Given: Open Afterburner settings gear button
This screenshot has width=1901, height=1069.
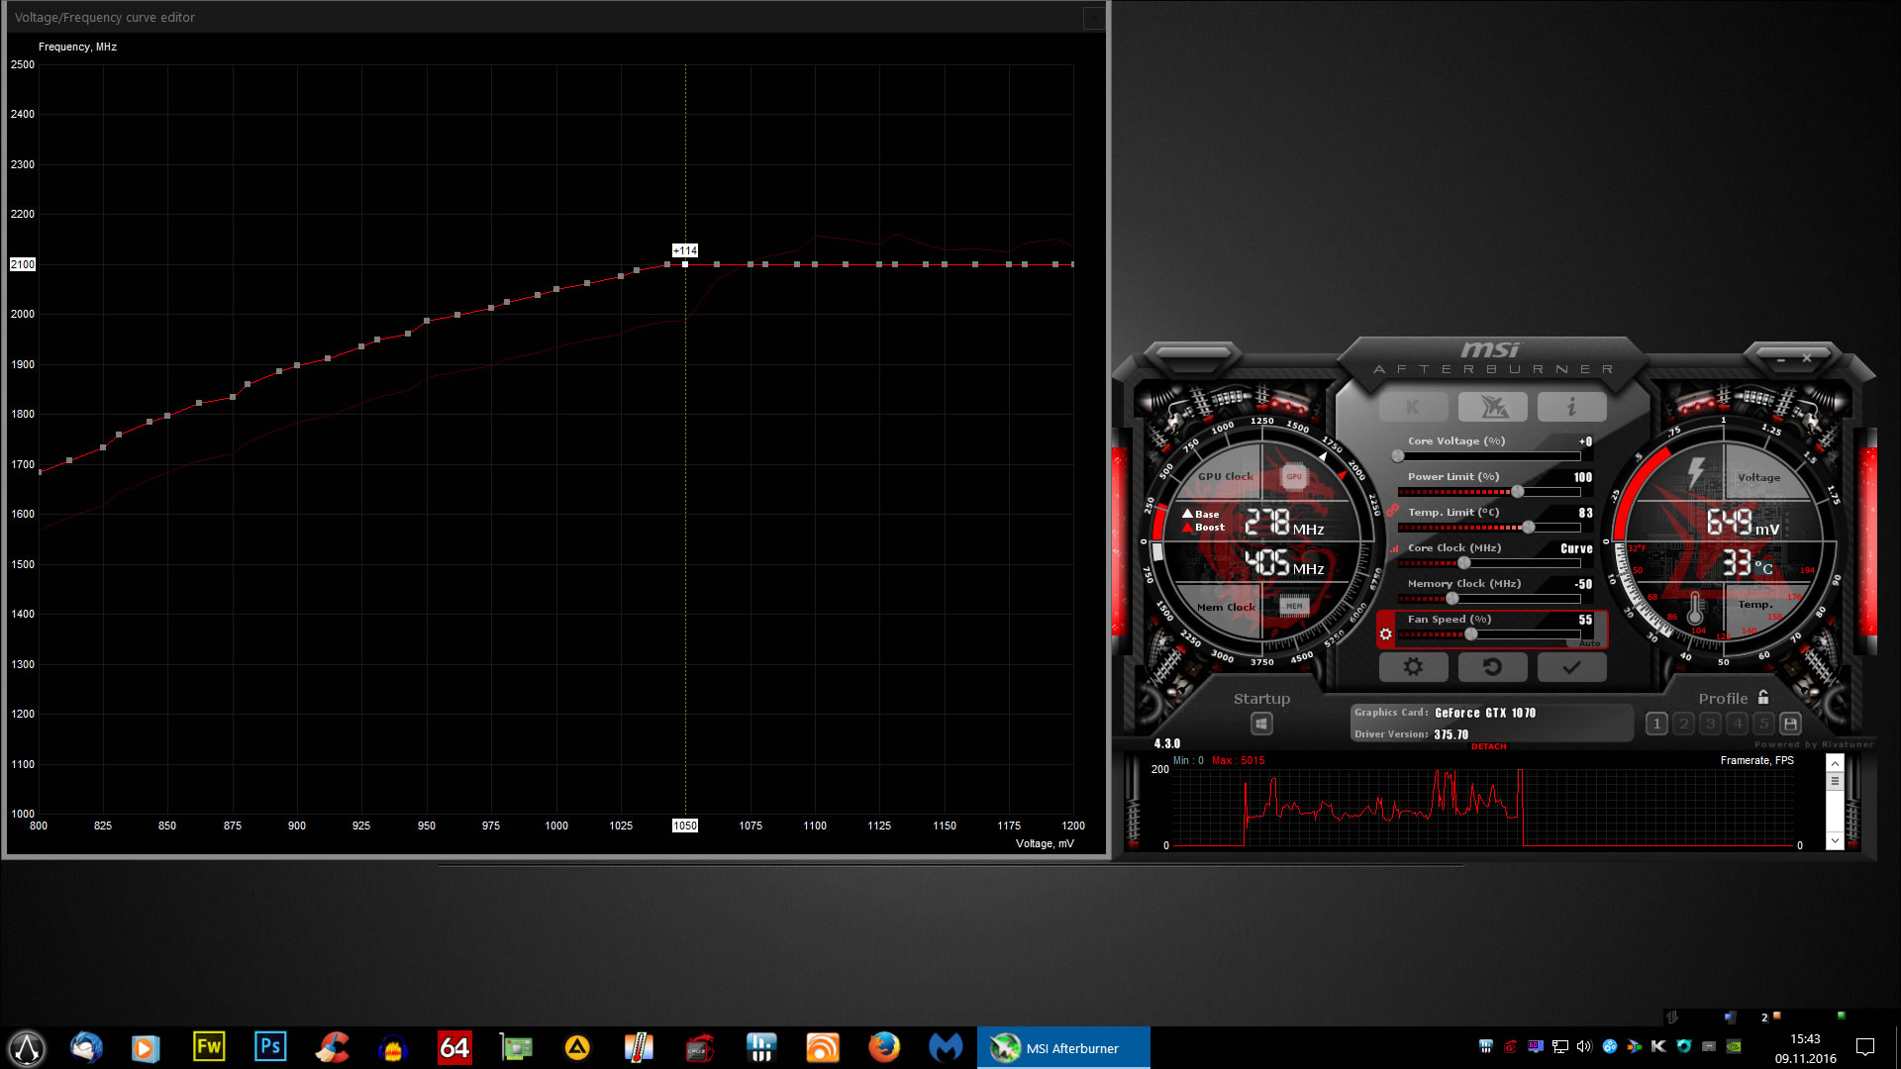Looking at the screenshot, I should [x=1413, y=667].
